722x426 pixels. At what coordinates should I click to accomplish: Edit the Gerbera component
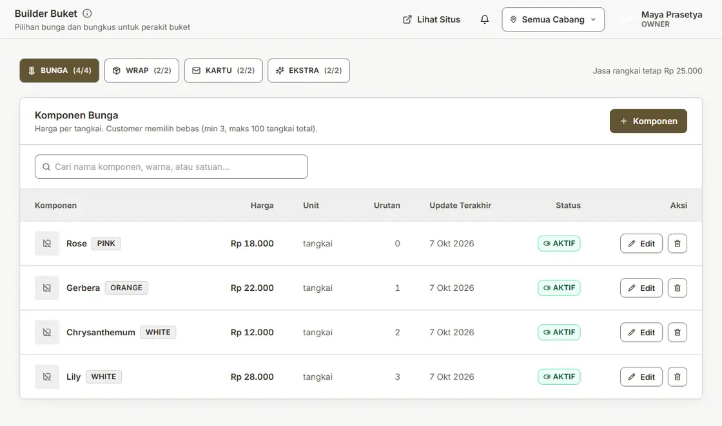(641, 288)
